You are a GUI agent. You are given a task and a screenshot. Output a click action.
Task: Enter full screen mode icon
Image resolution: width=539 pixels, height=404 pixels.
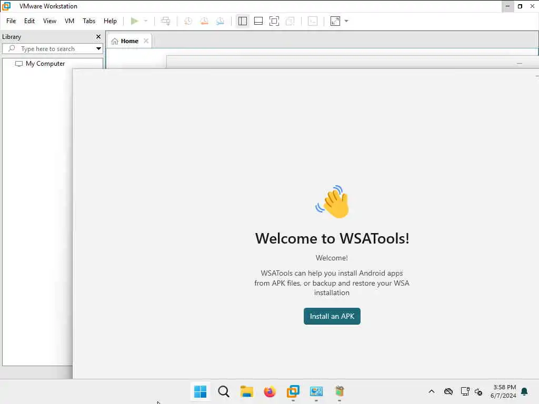click(274, 21)
